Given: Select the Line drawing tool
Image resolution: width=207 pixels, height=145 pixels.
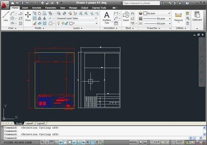Looking at the screenshot, I should click(x=6, y=16).
